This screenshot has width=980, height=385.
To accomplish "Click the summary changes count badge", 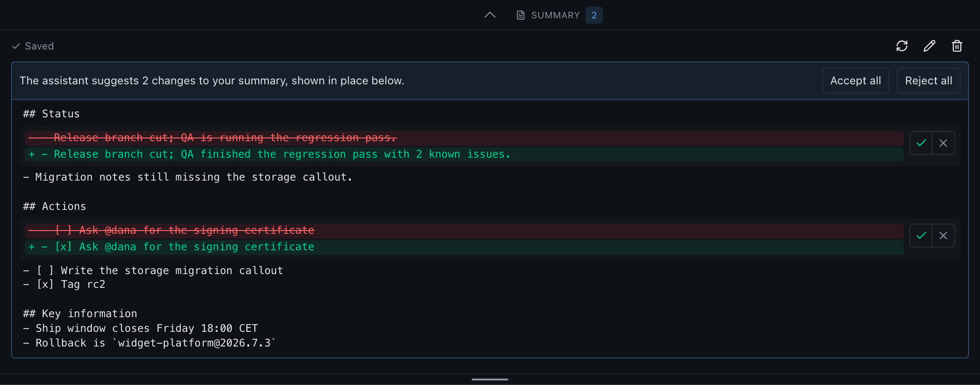I will click(x=594, y=15).
